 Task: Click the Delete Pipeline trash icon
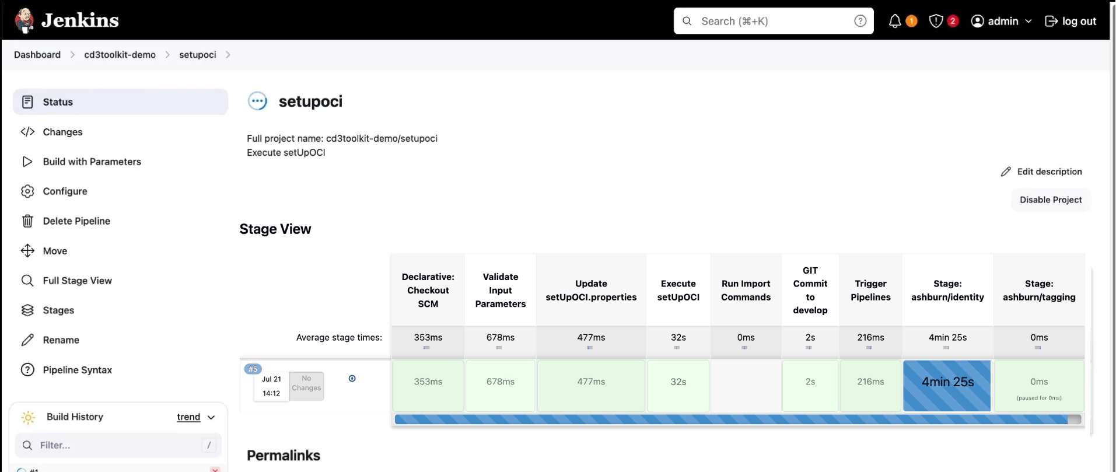[x=27, y=221]
